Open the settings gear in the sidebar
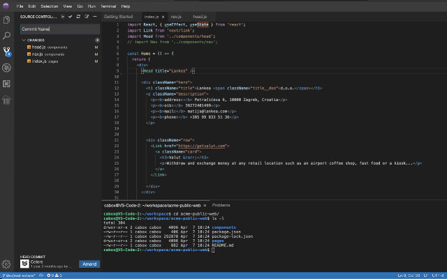The height and width of the screenshot is (279, 447). click(x=6, y=264)
